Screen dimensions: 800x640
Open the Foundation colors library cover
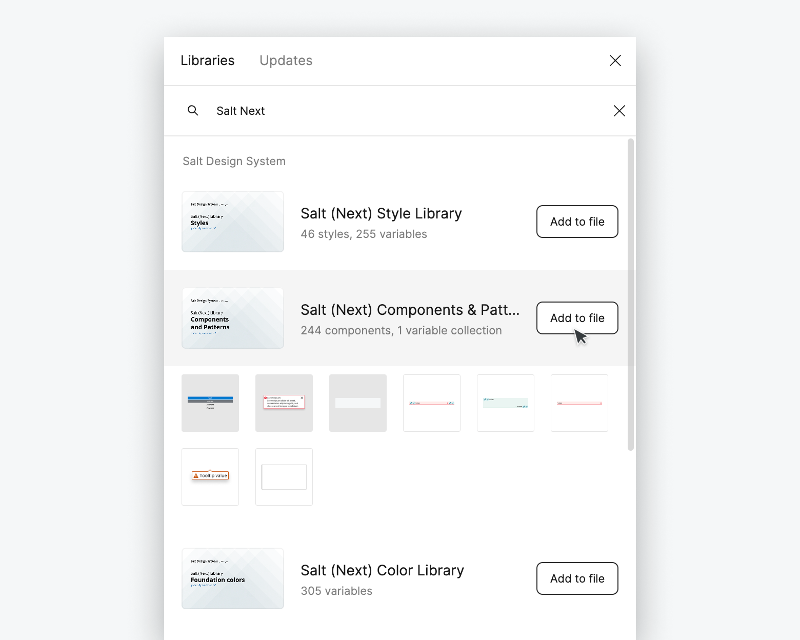click(232, 578)
